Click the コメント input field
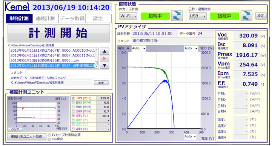The image size is (272, 146). point(67,73)
